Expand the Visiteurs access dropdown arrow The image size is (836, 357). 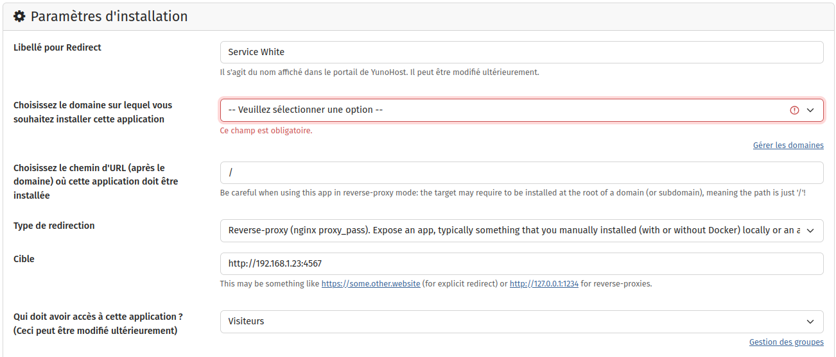810,322
